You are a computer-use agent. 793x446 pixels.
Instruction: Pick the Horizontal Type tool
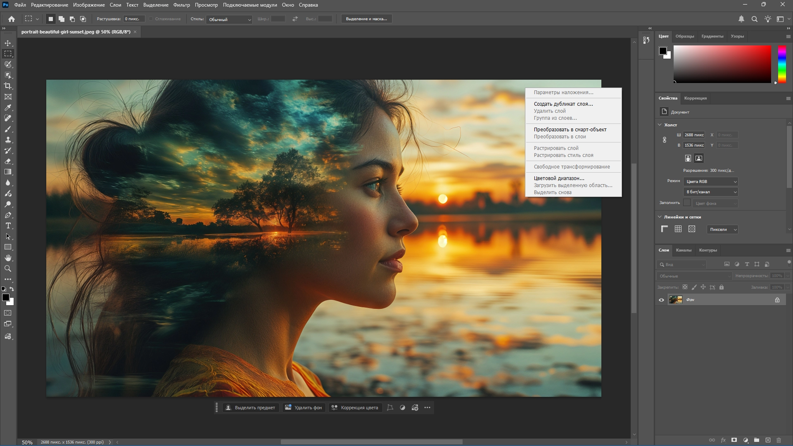8,225
